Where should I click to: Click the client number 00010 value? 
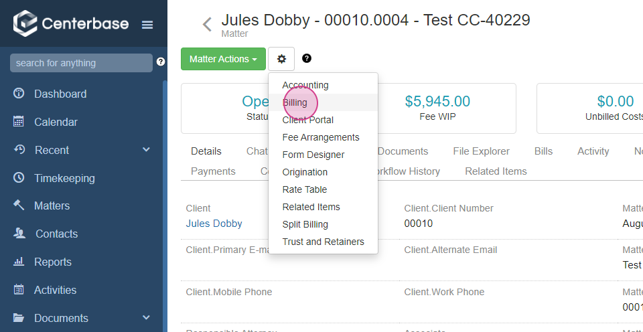[x=418, y=224]
